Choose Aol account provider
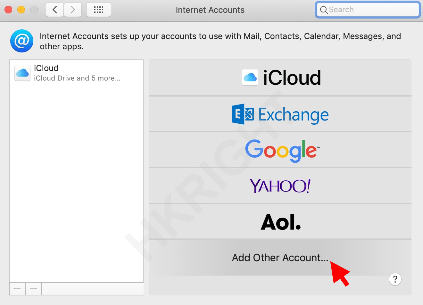Screen dimensions: 423x305 click(x=280, y=222)
